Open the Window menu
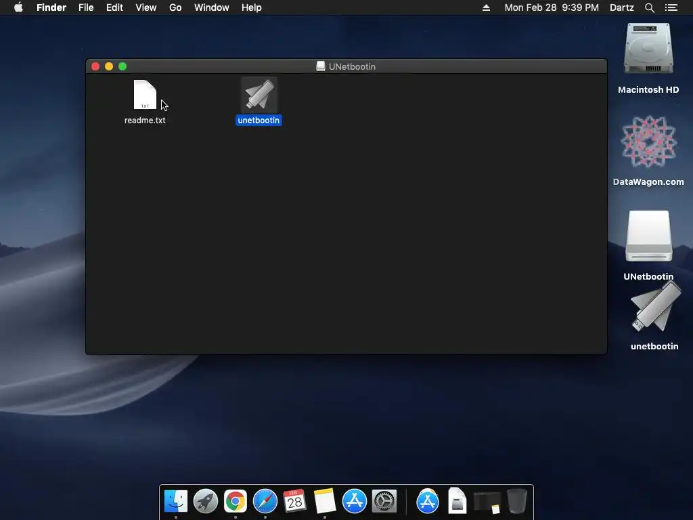 click(212, 7)
